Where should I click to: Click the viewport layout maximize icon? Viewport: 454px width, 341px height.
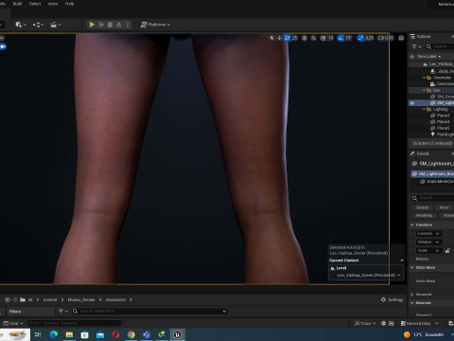coord(401,38)
